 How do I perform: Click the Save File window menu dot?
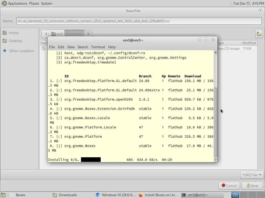[4, 10]
